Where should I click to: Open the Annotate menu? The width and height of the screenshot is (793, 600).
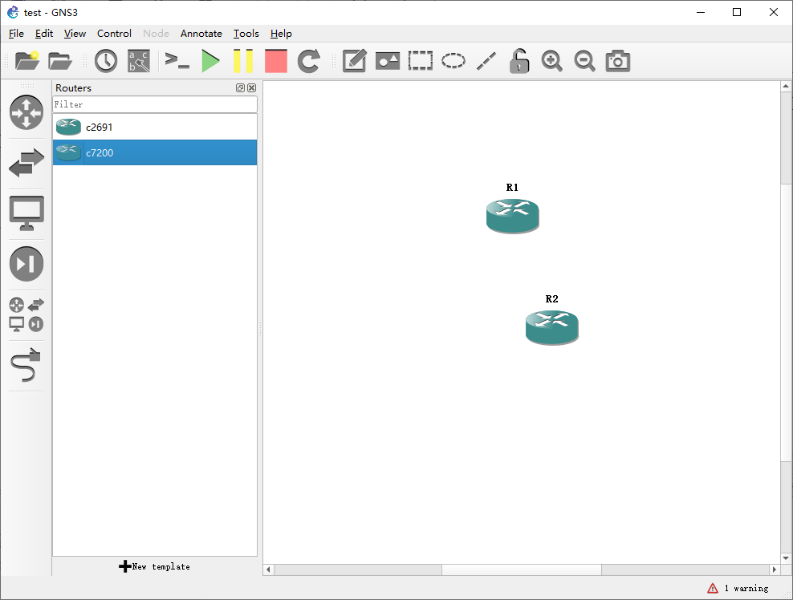pyautogui.click(x=201, y=34)
